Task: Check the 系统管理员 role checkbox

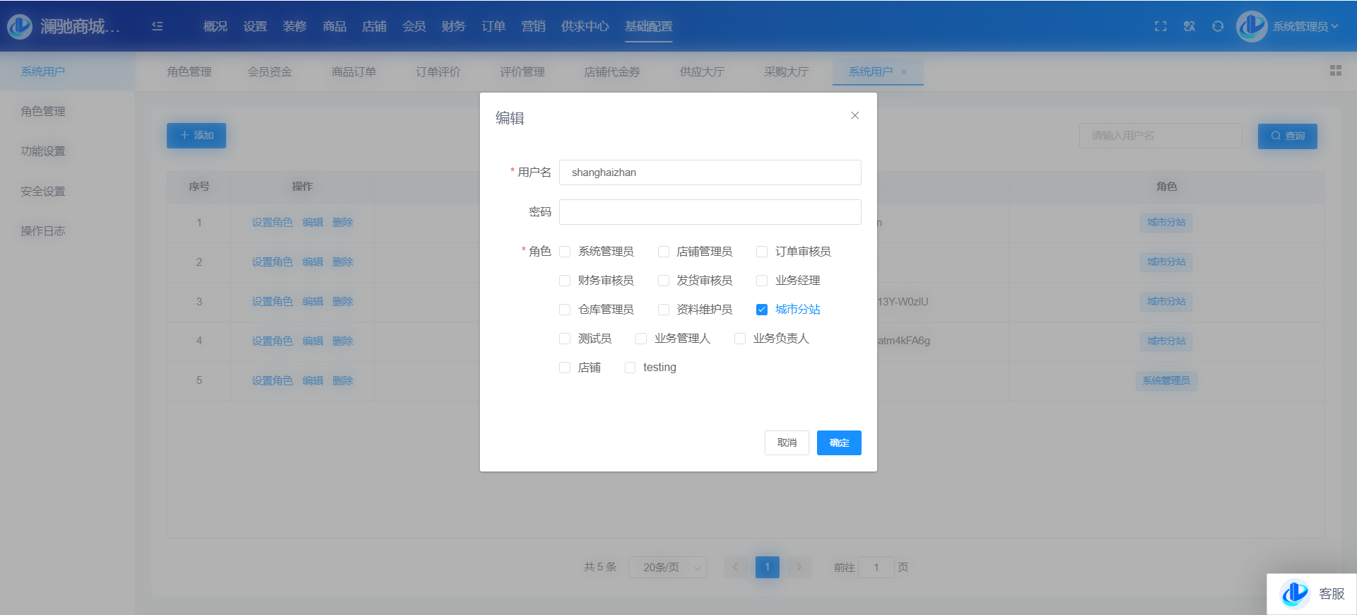Action: point(565,252)
